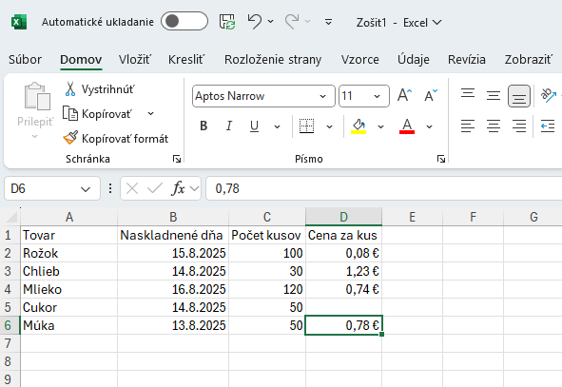Open the Schránka dialog launcher
The width and height of the screenshot is (562, 387).
click(x=177, y=159)
